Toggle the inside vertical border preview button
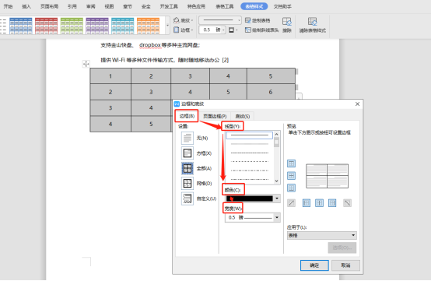Image resolution: width=431 pixels, height=281 pixels. point(319,203)
